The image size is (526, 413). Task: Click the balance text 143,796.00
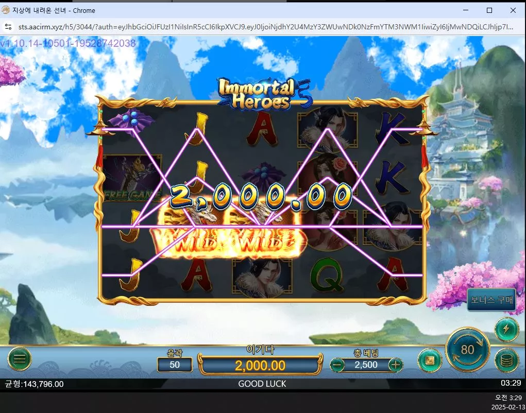pyautogui.click(x=34, y=384)
